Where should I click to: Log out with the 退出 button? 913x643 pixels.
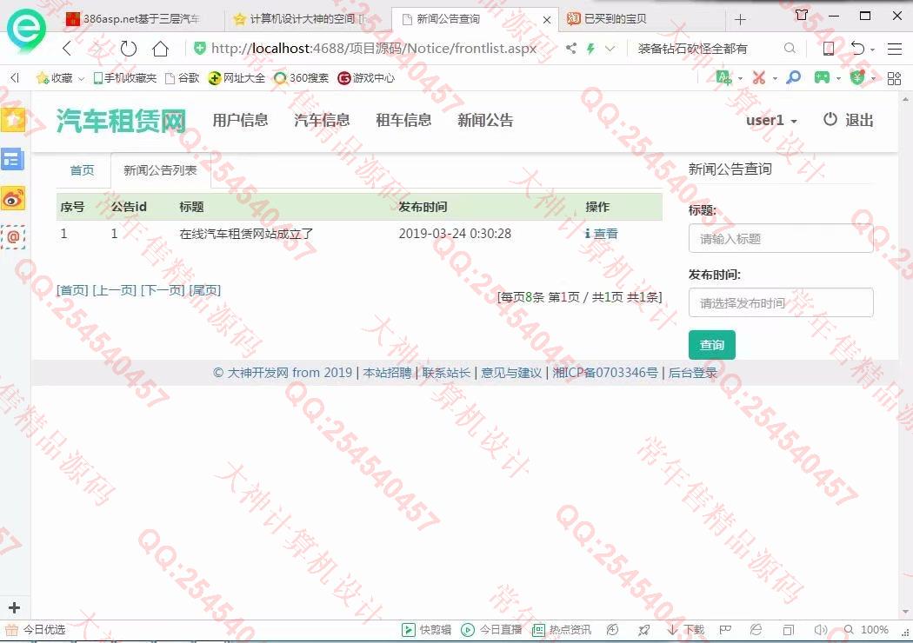(849, 120)
